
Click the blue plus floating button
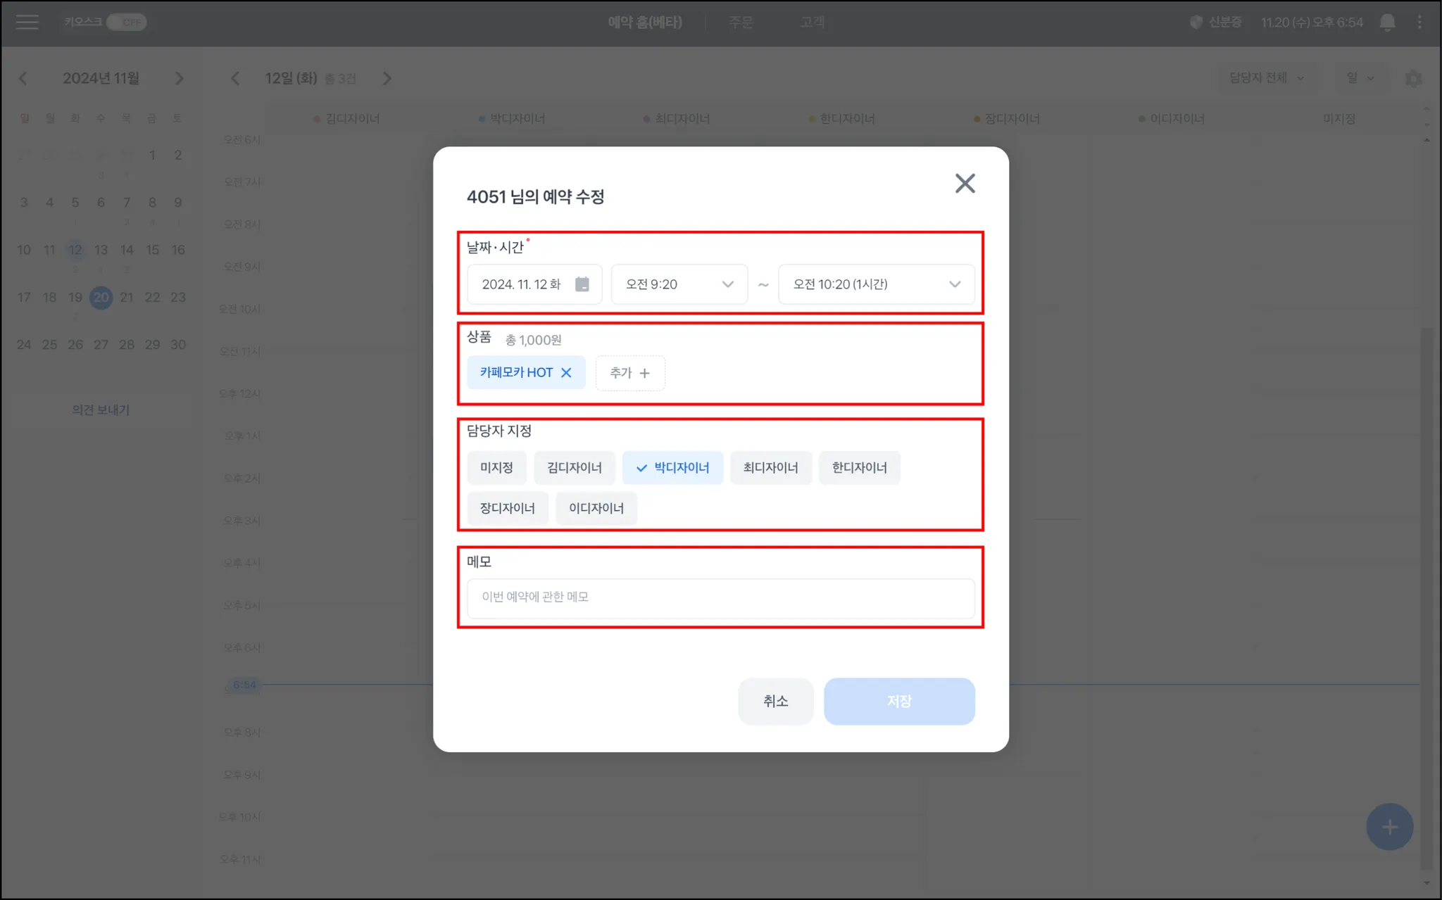1388,827
